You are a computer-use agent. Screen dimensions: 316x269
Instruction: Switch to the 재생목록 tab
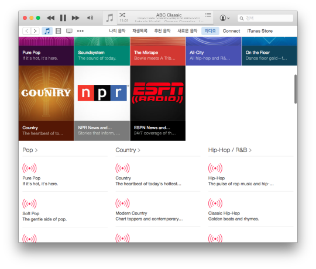pyautogui.click(x=140, y=31)
